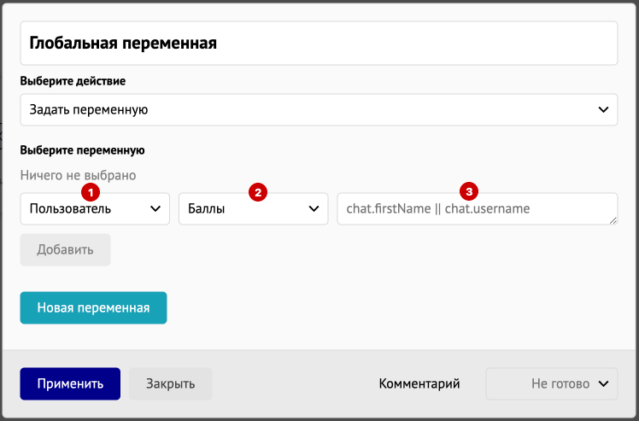
Task: Click the red badge numbered 1
Action: point(91,192)
